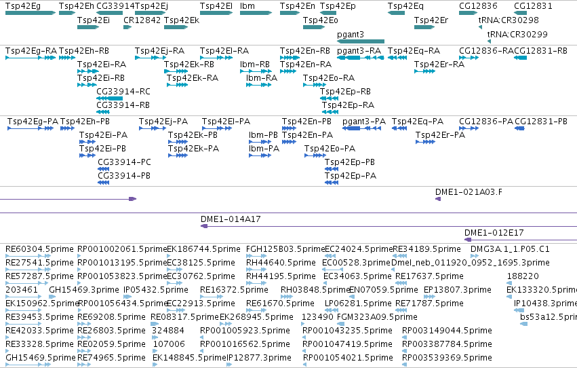The image size is (577, 368).
Task: Click EST RE60304.5prime
Action: click(39, 249)
